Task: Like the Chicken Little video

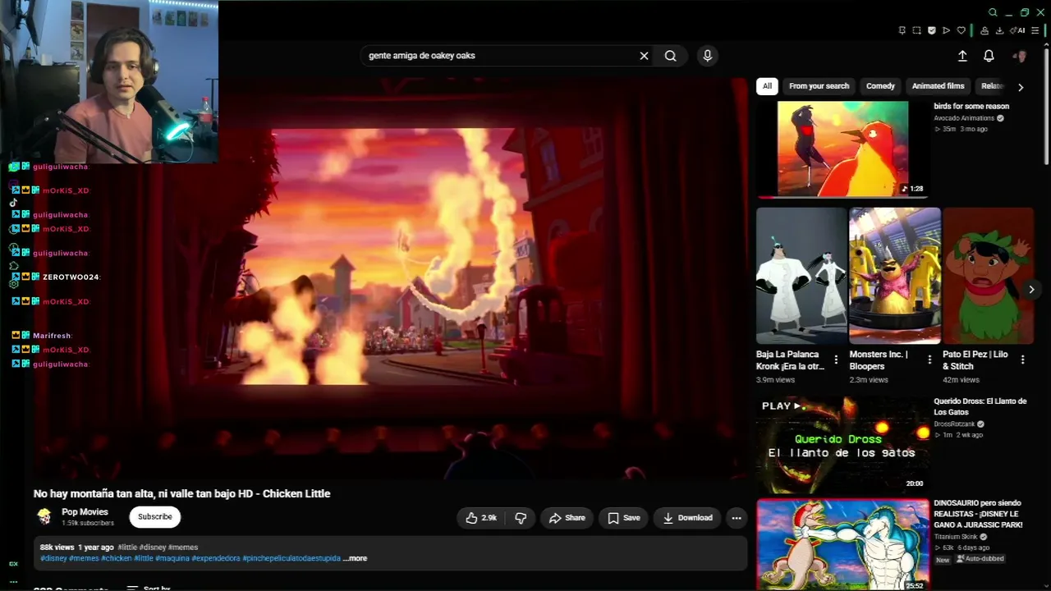Action: tap(481, 518)
